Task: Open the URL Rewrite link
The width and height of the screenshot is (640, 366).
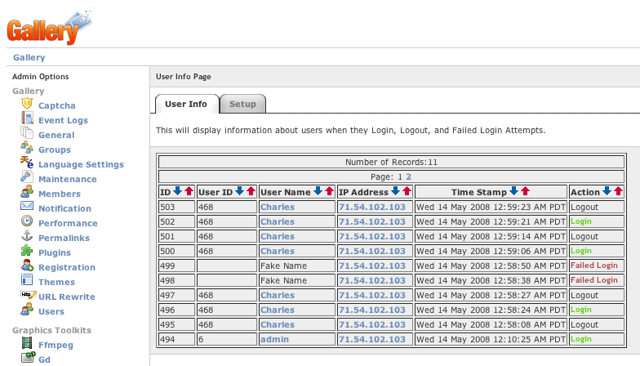Action: (67, 297)
